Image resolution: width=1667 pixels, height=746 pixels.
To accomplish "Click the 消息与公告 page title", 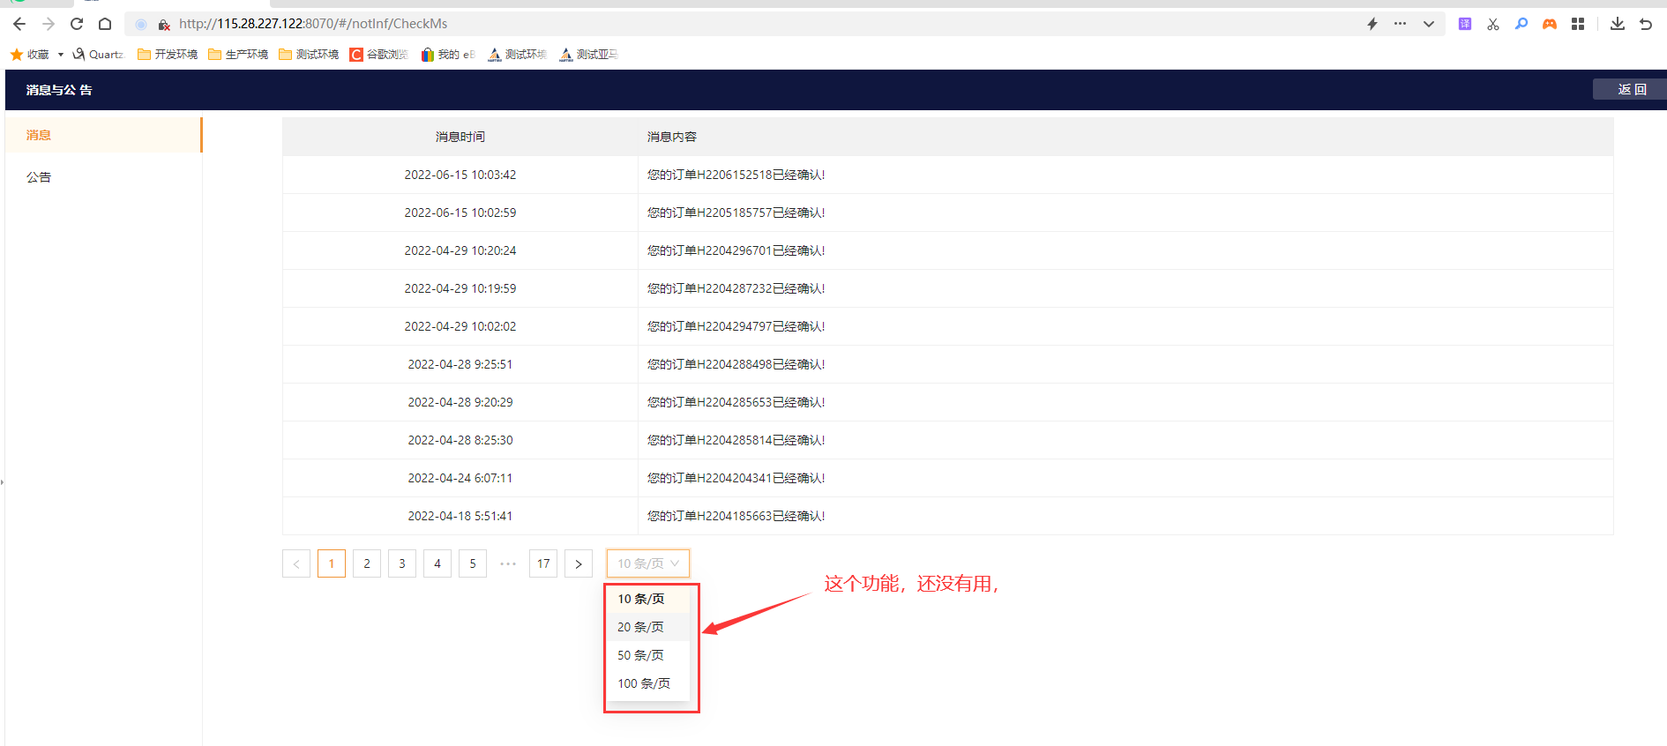I will tap(59, 90).
